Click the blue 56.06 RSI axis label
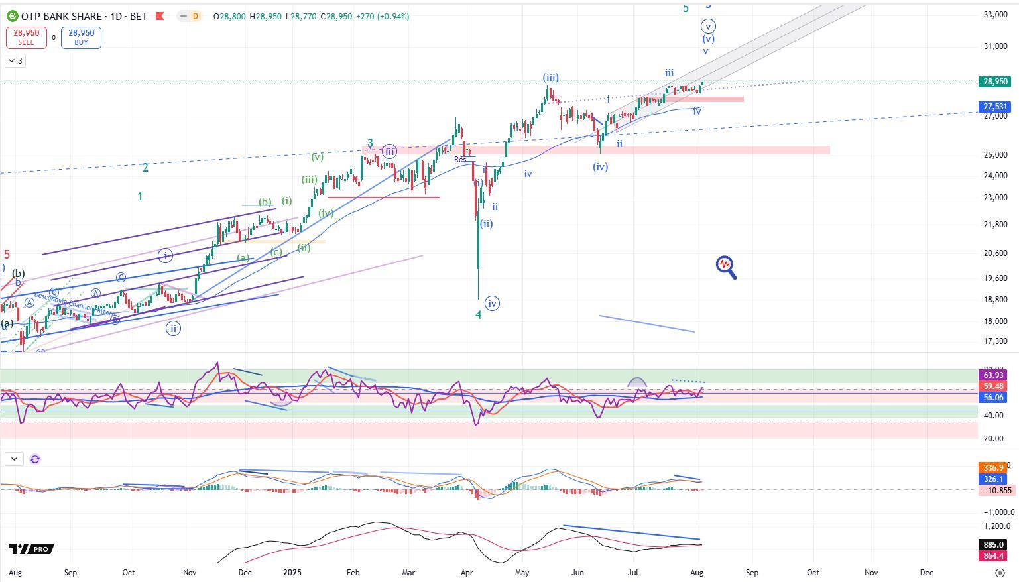The height and width of the screenshot is (582, 1019). click(x=993, y=398)
